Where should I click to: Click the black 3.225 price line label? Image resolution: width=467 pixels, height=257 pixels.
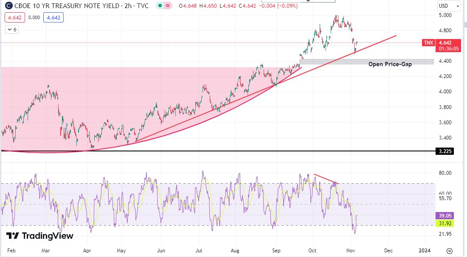[445, 151]
